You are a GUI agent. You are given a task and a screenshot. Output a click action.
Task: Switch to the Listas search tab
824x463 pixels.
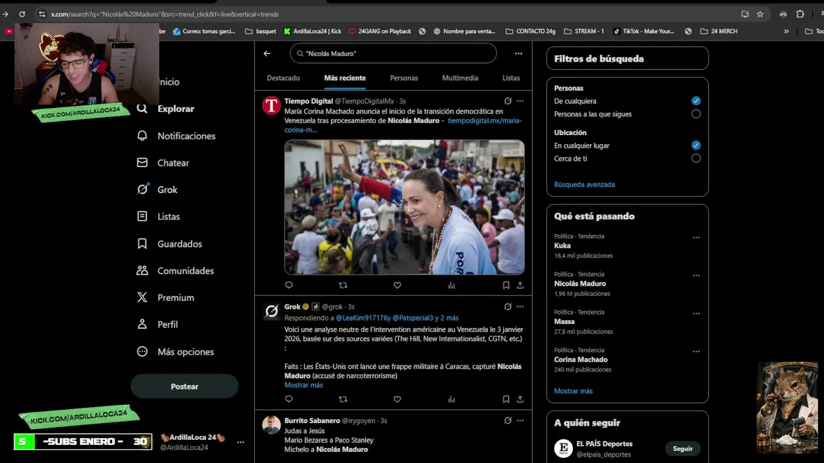511,78
